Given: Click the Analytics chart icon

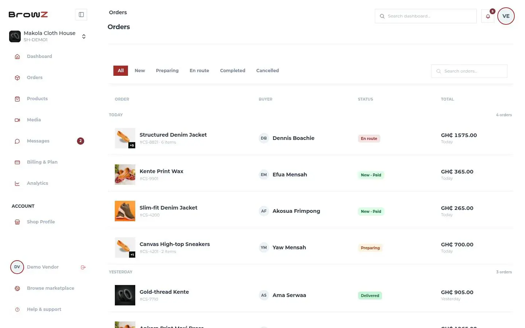Looking at the screenshot, I should pyautogui.click(x=17, y=183).
